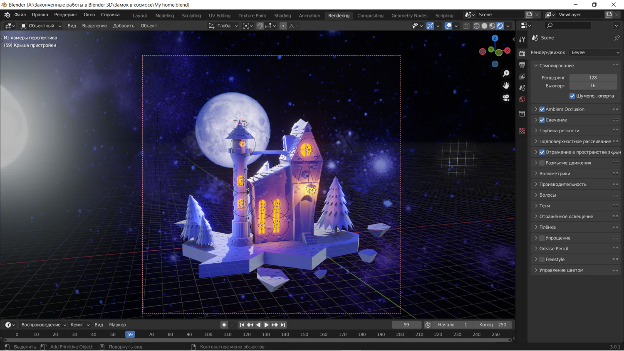Screen dimensions: 624x351
Task: Switch to the Geometry Nodes workspace tab
Action: click(409, 15)
